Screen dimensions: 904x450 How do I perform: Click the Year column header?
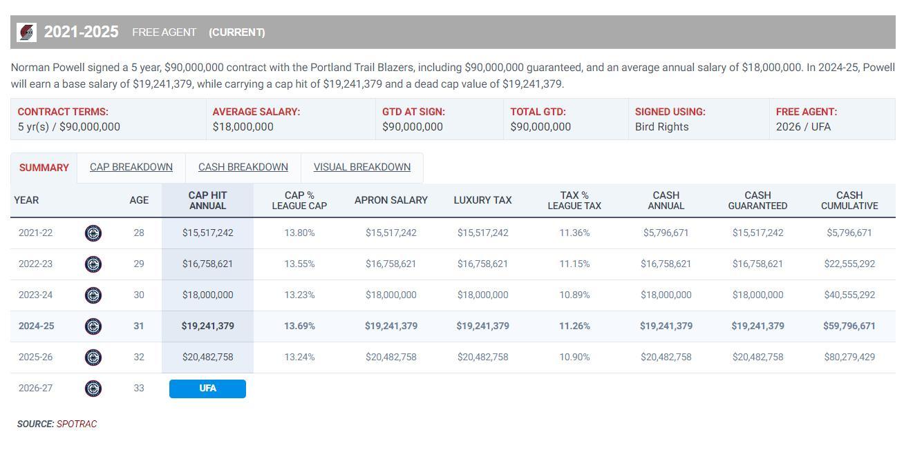point(26,200)
